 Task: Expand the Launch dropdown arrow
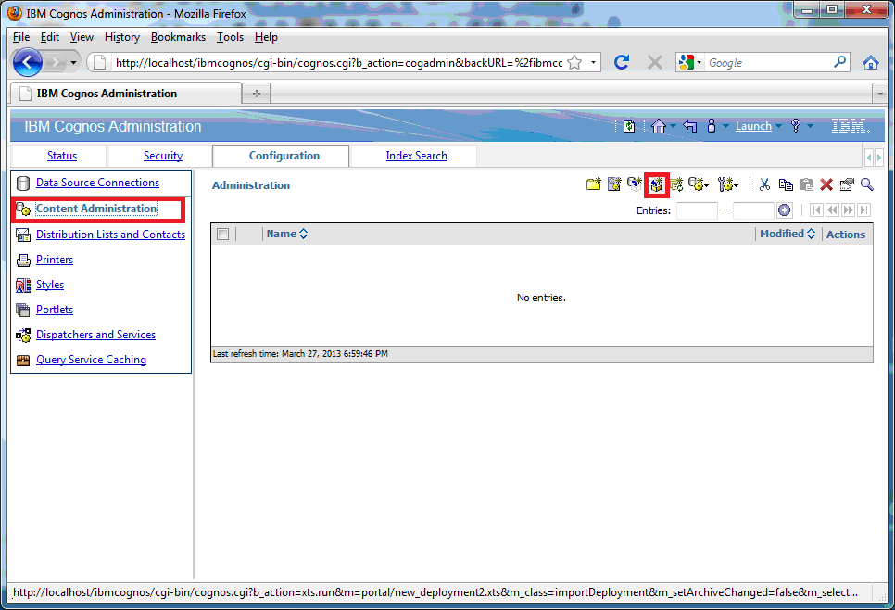point(778,126)
